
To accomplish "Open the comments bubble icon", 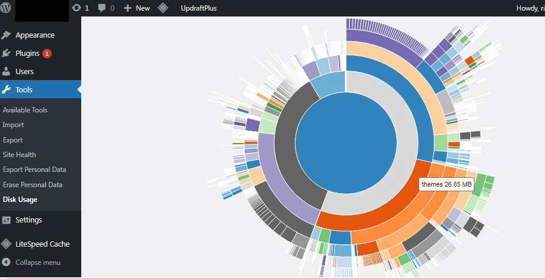I will point(102,8).
